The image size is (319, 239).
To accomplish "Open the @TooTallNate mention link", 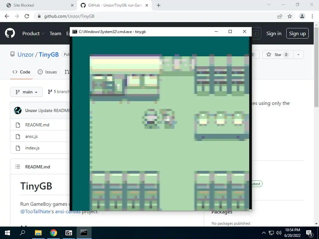I will (35, 211).
